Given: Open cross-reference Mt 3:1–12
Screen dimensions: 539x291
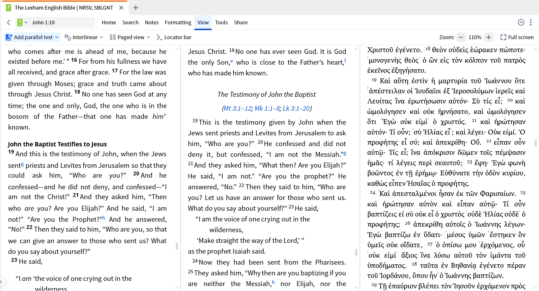Looking at the screenshot, I should coord(237,108).
